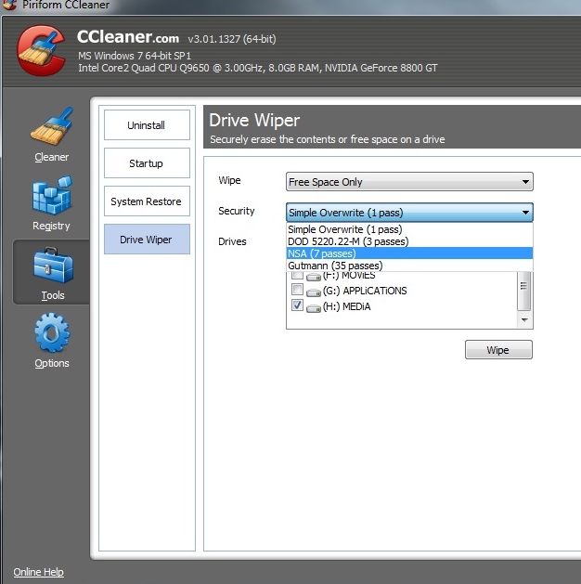Select NSA (7 passes) option
The width and height of the screenshot is (581, 584).
point(409,253)
